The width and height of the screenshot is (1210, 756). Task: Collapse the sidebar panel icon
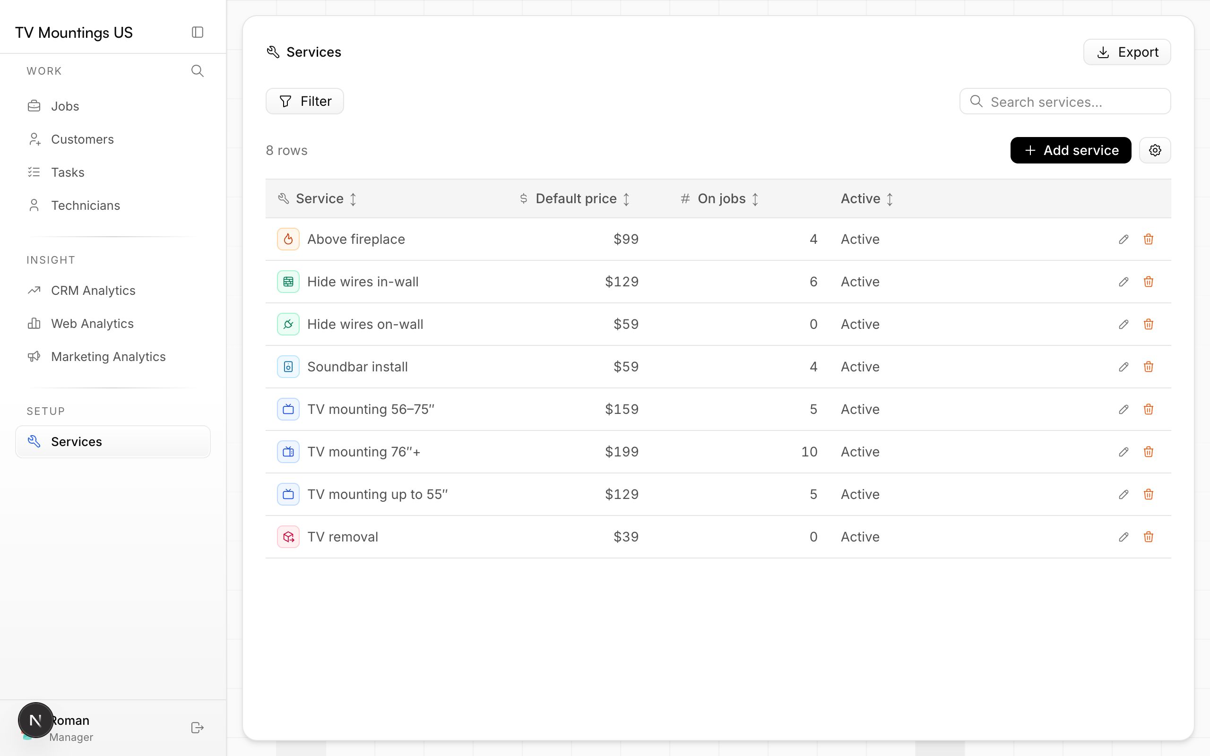pyautogui.click(x=198, y=32)
